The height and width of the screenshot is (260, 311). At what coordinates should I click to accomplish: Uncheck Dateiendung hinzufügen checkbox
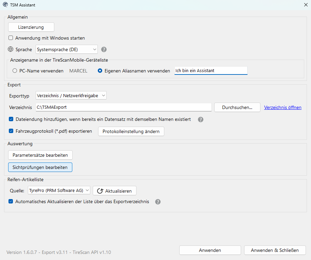[x=11, y=119]
